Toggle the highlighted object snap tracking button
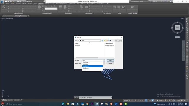Viewport: 189px width, 106px height. click(x=146, y=100)
